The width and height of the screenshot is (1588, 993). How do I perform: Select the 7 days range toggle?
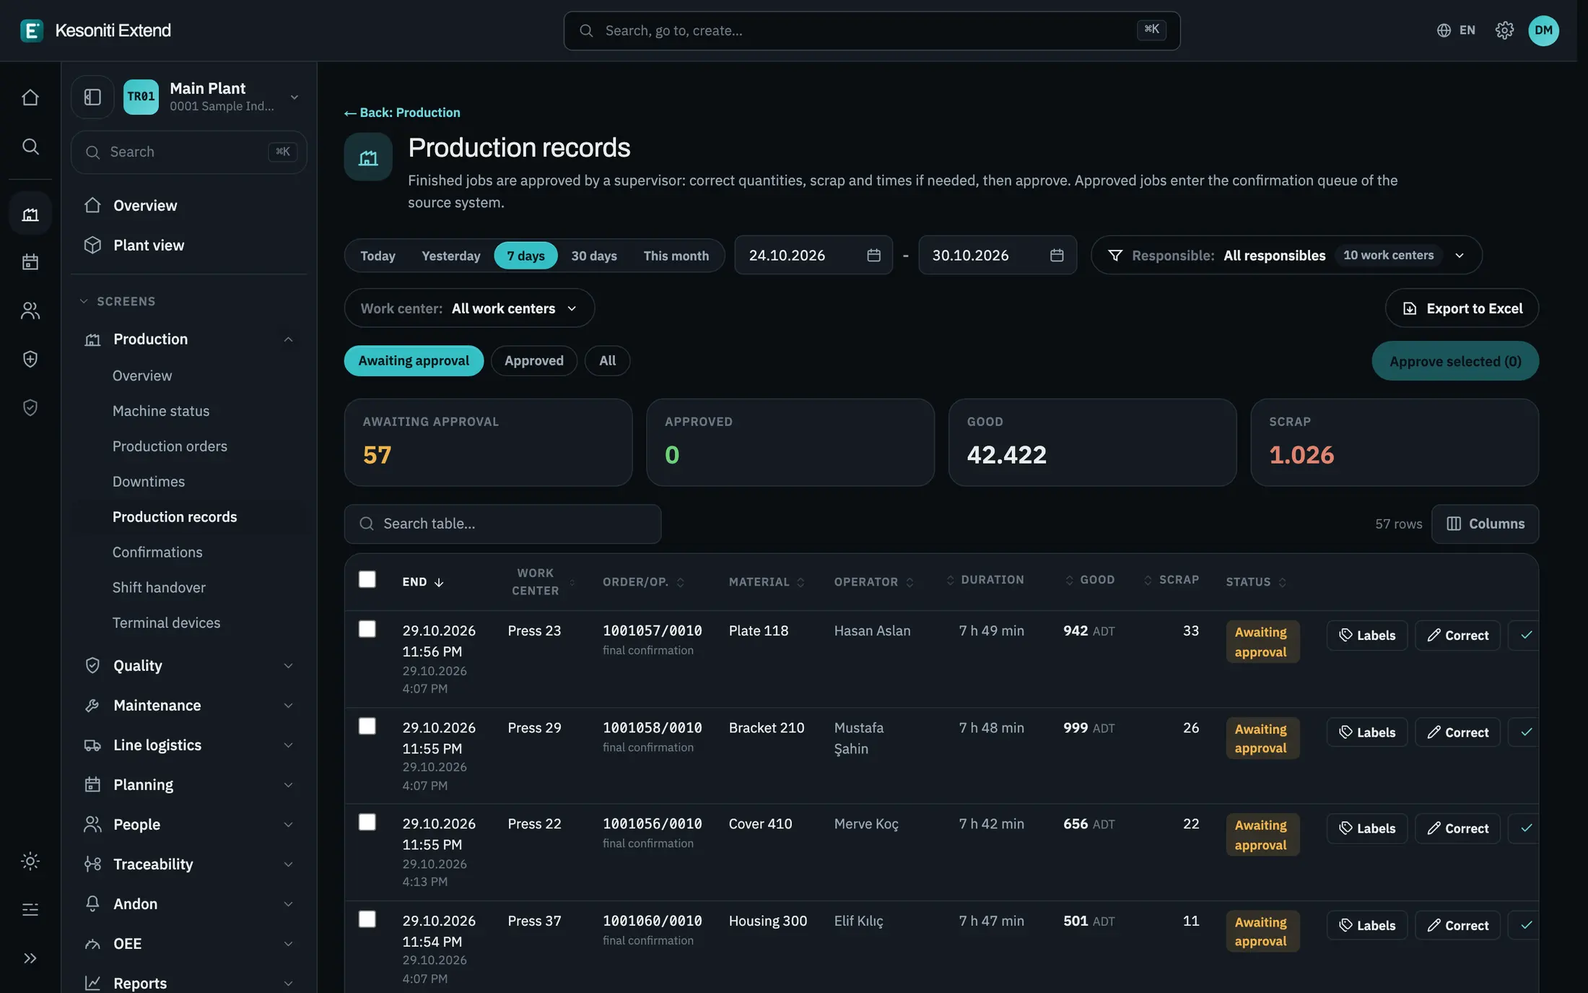click(x=525, y=256)
